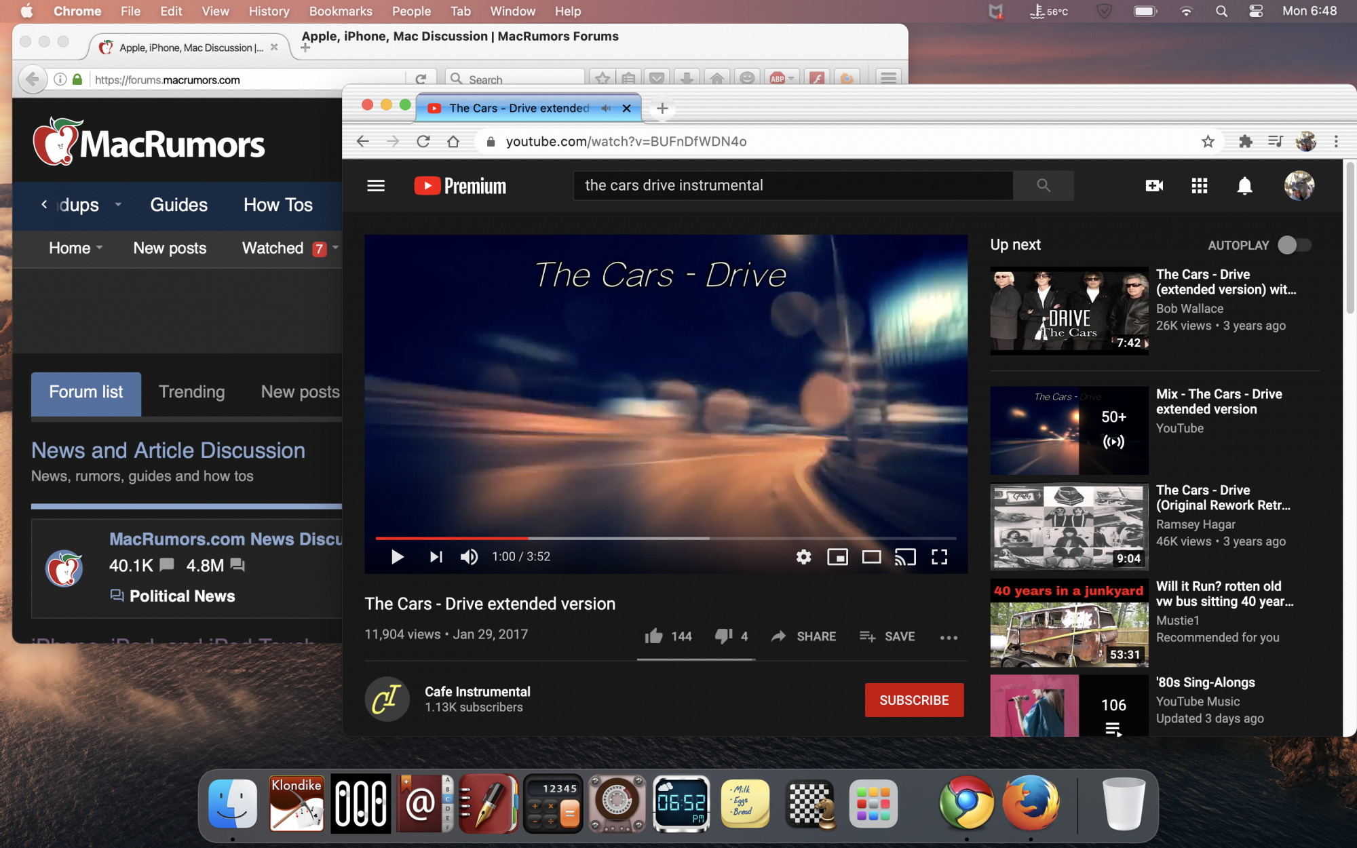Open the three-dot more actions menu
This screenshot has height=848, width=1357.
(x=949, y=637)
